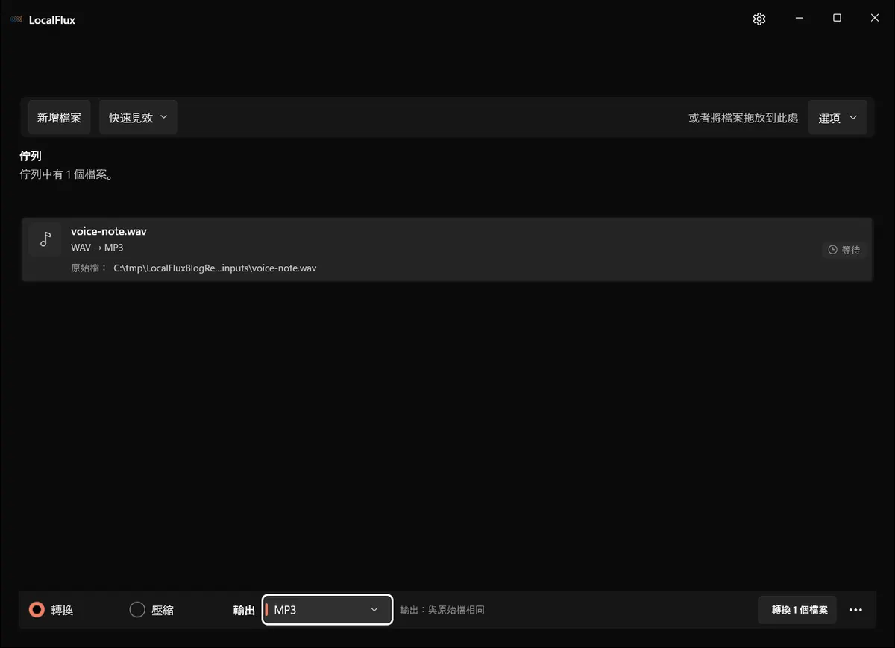Viewport: 895px width, 648px height.
Task: Expand the 快速見效 dropdown
Action: 138,118
